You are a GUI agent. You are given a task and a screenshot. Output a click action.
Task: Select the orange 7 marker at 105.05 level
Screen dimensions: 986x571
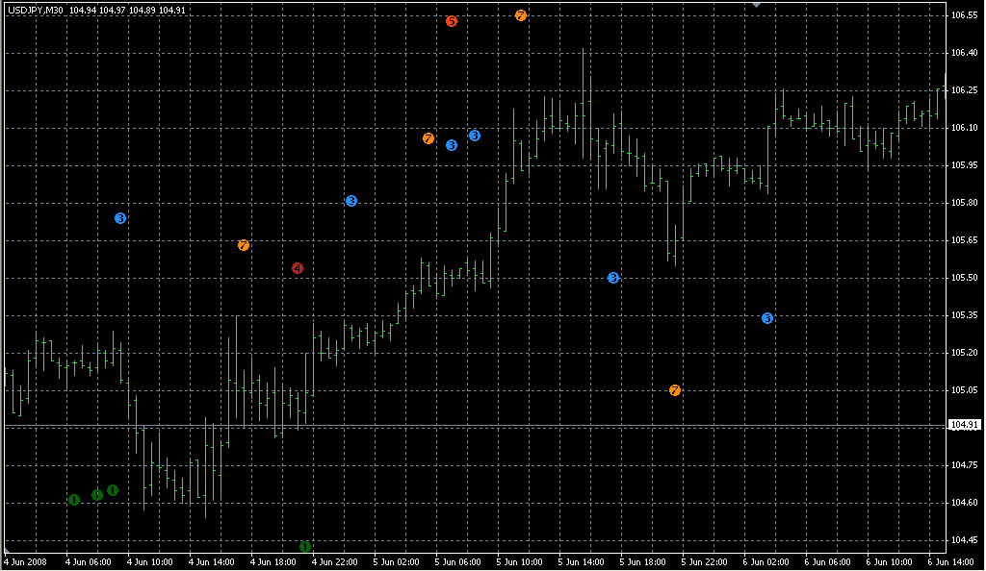point(675,390)
